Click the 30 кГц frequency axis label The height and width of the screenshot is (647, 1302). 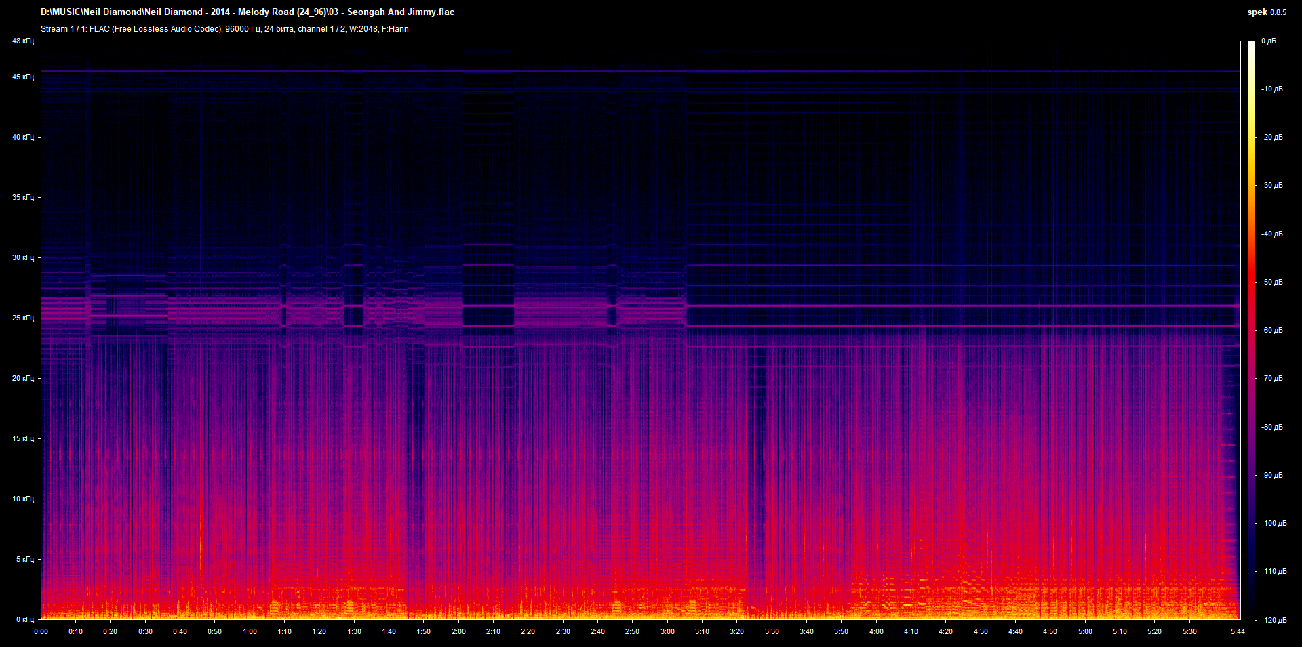22,258
